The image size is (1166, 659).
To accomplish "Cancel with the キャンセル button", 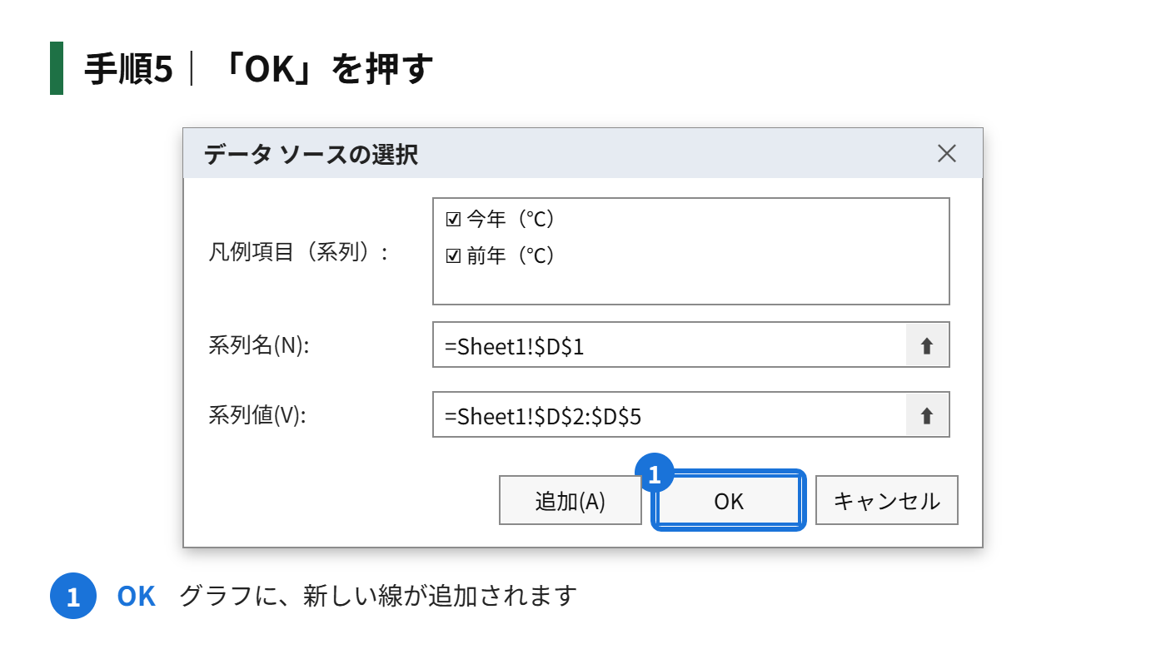I will (887, 500).
